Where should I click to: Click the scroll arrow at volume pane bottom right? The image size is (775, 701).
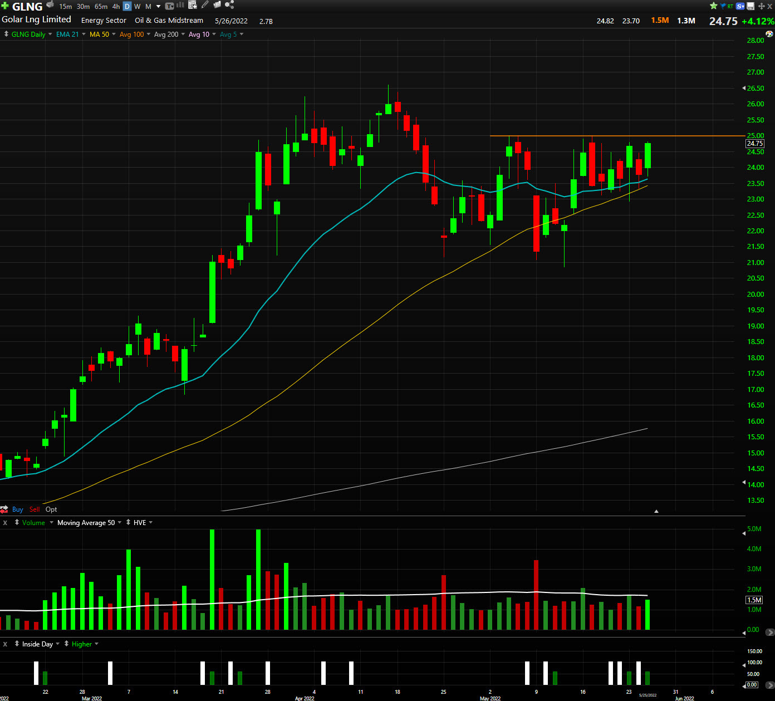(x=770, y=632)
